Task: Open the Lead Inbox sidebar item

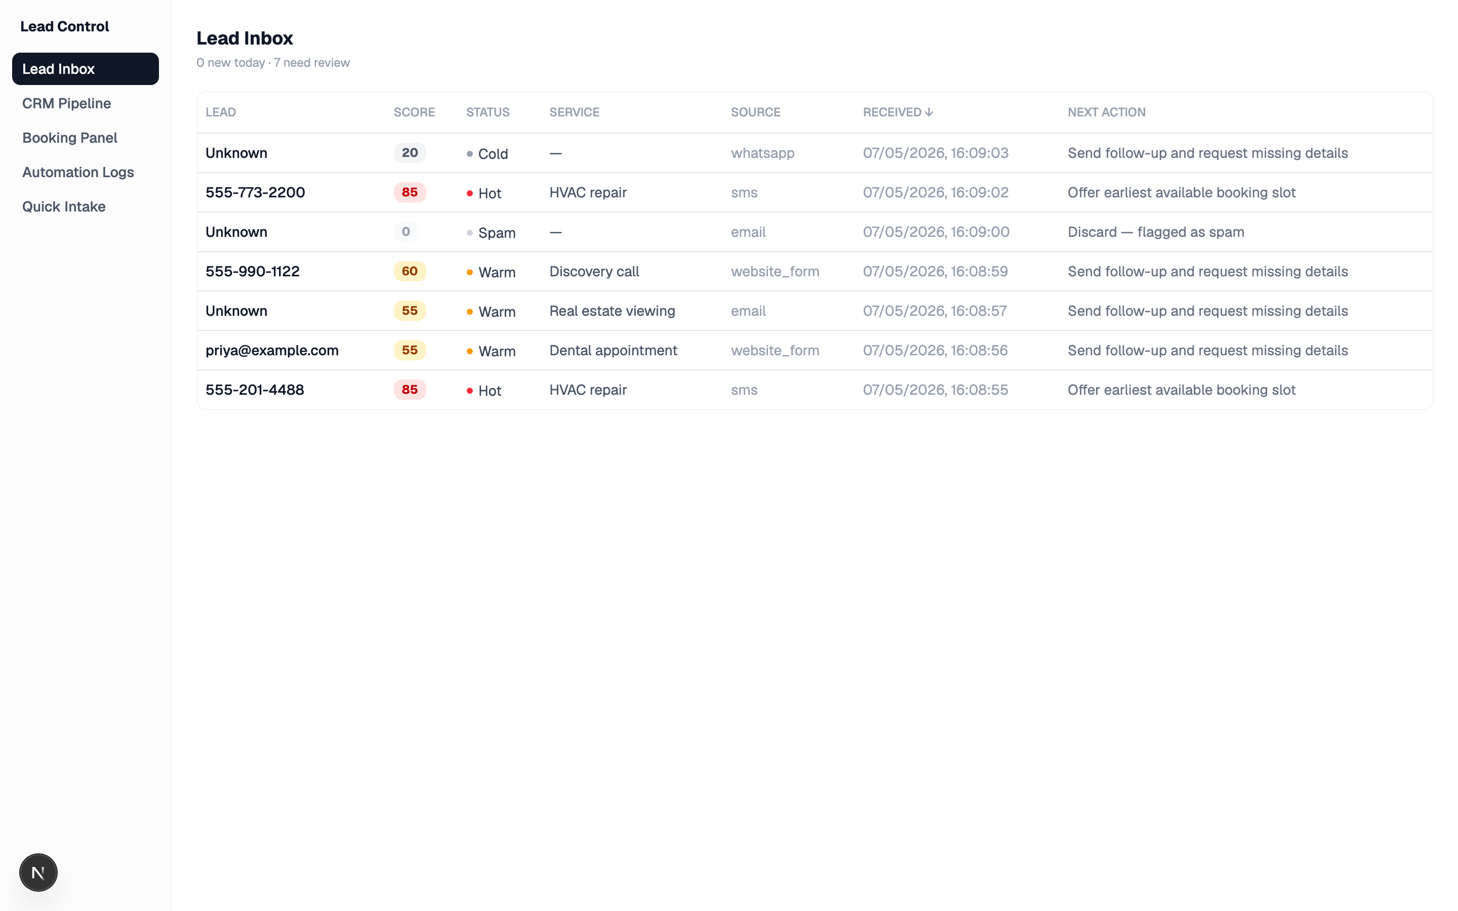Action: pos(86,69)
